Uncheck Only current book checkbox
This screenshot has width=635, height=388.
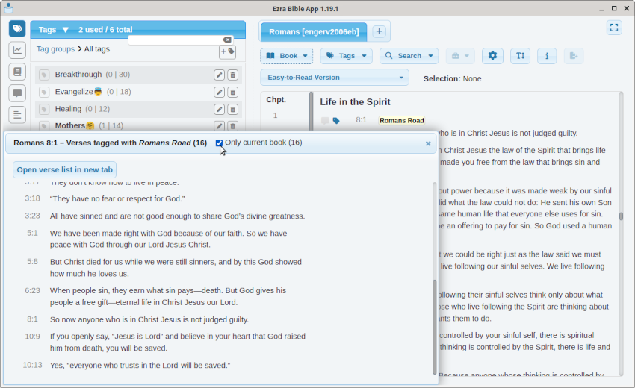click(219, 143)
